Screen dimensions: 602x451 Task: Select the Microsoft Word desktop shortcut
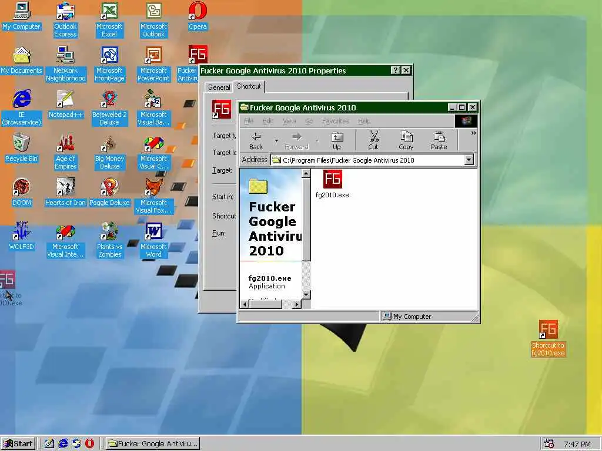pyautogui.click(x=153, y=240)
